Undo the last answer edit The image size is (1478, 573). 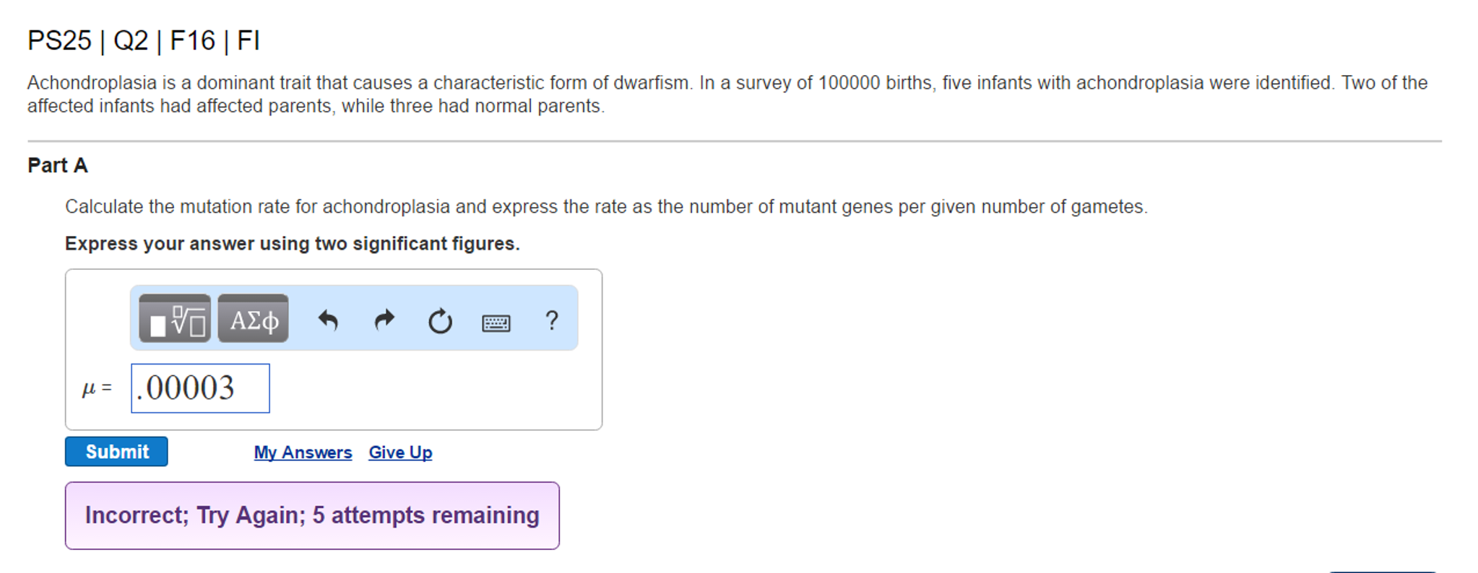328,320
